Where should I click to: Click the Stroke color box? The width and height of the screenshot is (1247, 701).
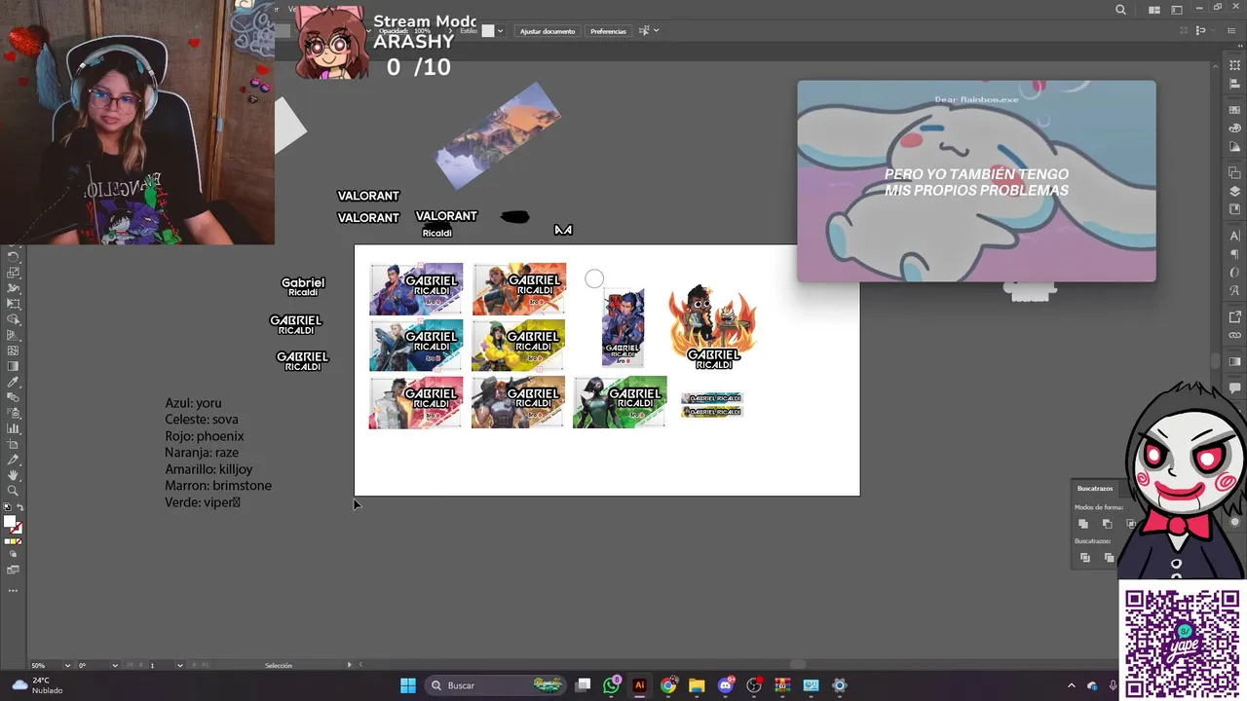coord(18,530)
